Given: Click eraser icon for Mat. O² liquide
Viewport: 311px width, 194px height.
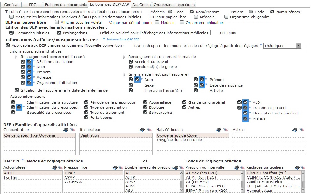Looking at the screenshot, I should pyautogui.click(x=225, y=130).
